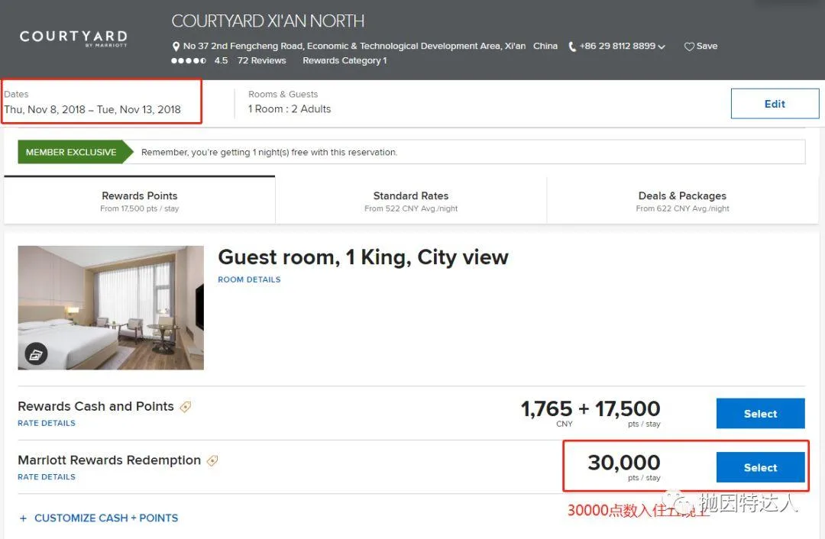Select the Rewards Cash and Points rate

point(760,414)
